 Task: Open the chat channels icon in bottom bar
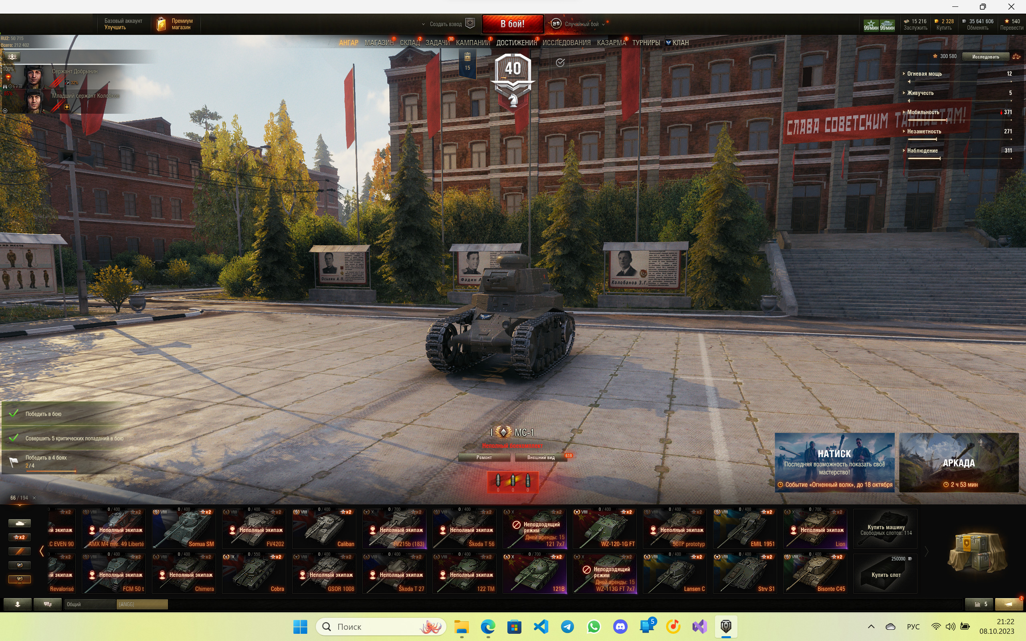[47, 605]
